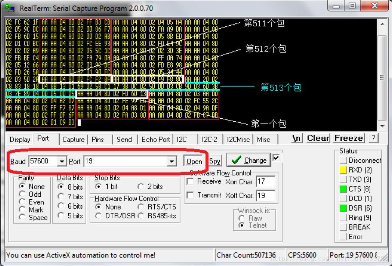Image resolution: width=392 pixels, height=266 pixels.
Task: Select Raw Winsock mode
Action: (241, 218)
